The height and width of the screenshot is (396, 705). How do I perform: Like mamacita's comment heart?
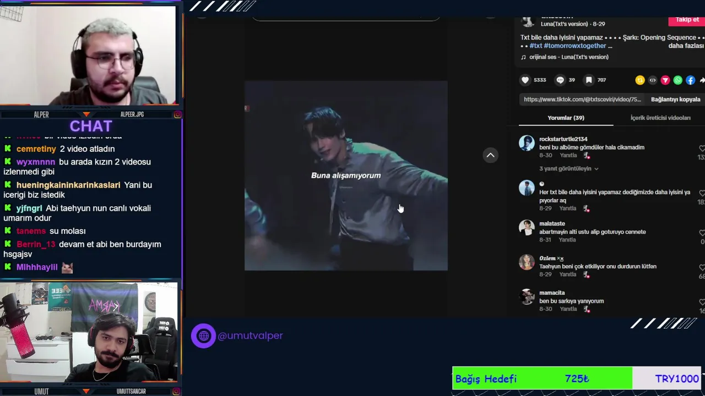click(x=702, y=302)
